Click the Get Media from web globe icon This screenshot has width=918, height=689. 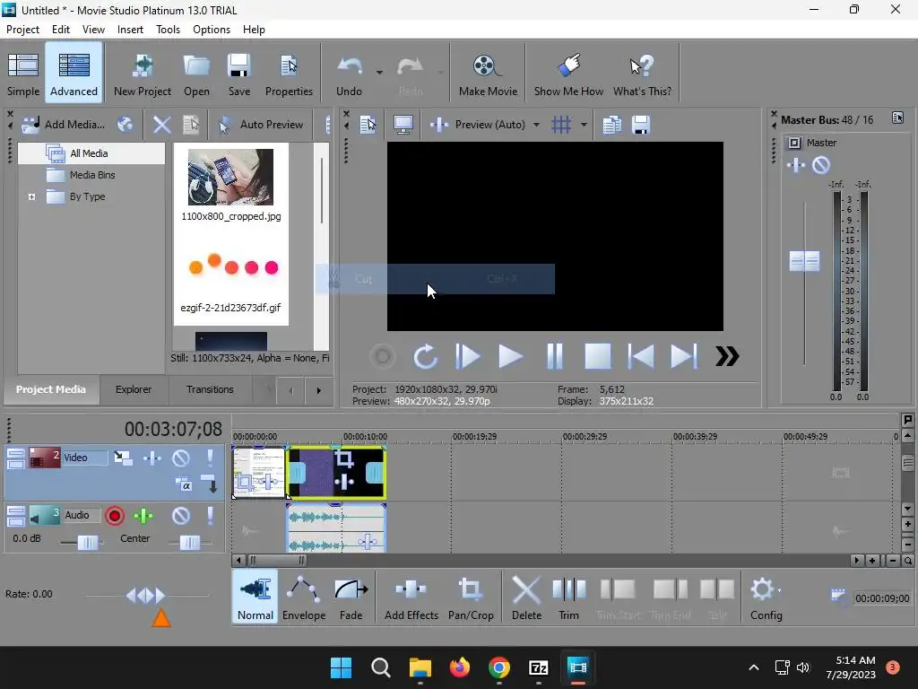125,124
